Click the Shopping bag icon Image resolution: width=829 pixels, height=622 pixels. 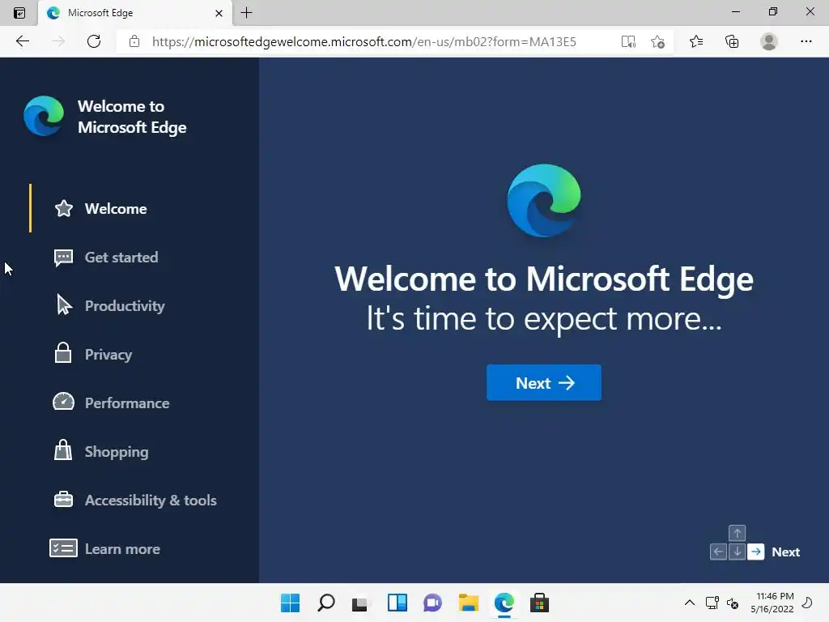[63, 449]
